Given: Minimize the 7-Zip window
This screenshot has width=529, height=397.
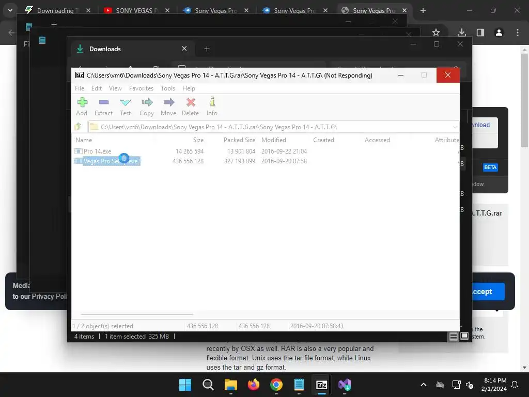Looking at the screenshot, I should click(x=401, y=75).
